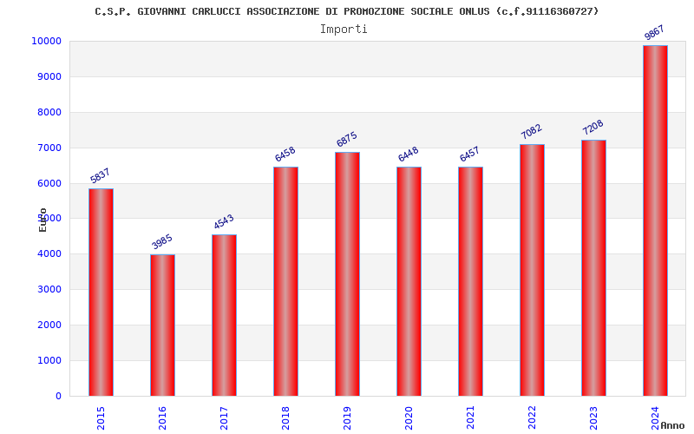Select the 2019 bar
The image size is (694, 434).
click(347, 274)
